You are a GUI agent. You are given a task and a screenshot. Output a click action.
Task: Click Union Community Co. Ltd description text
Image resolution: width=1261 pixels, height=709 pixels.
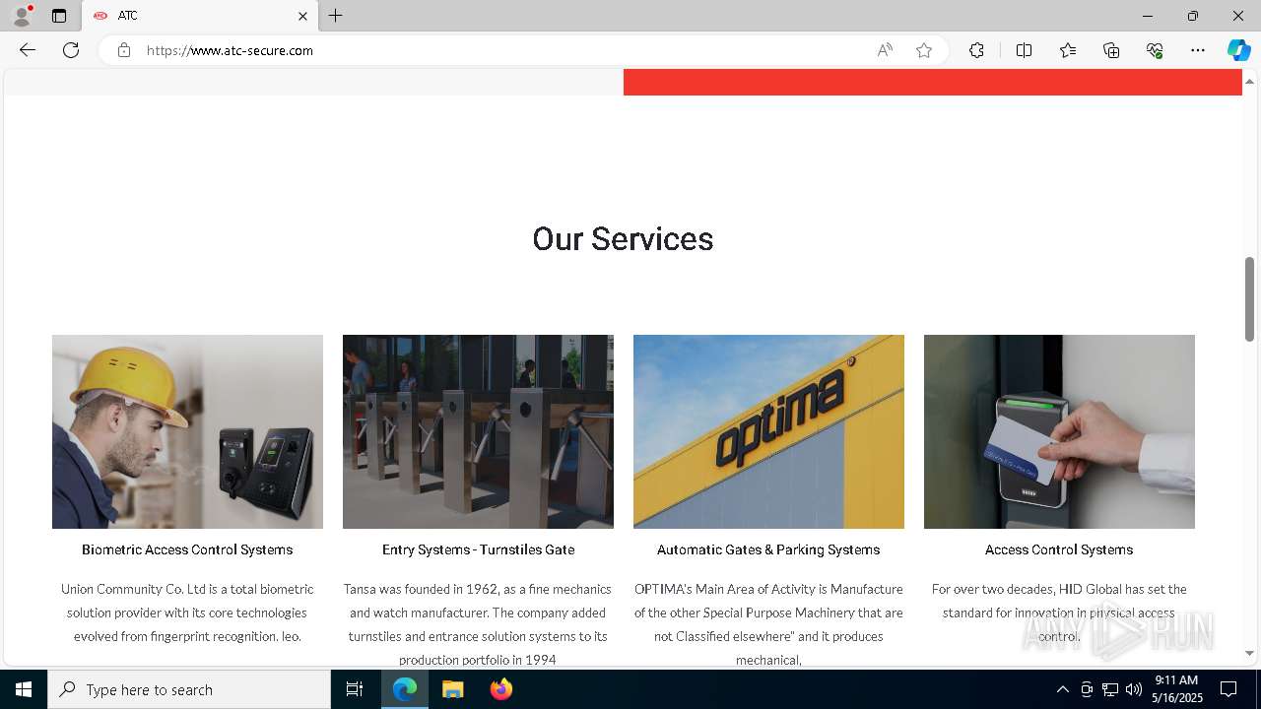(187, 612)
